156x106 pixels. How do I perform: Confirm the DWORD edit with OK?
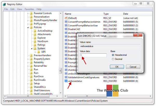pyautogui.click(x=117, y=67)
